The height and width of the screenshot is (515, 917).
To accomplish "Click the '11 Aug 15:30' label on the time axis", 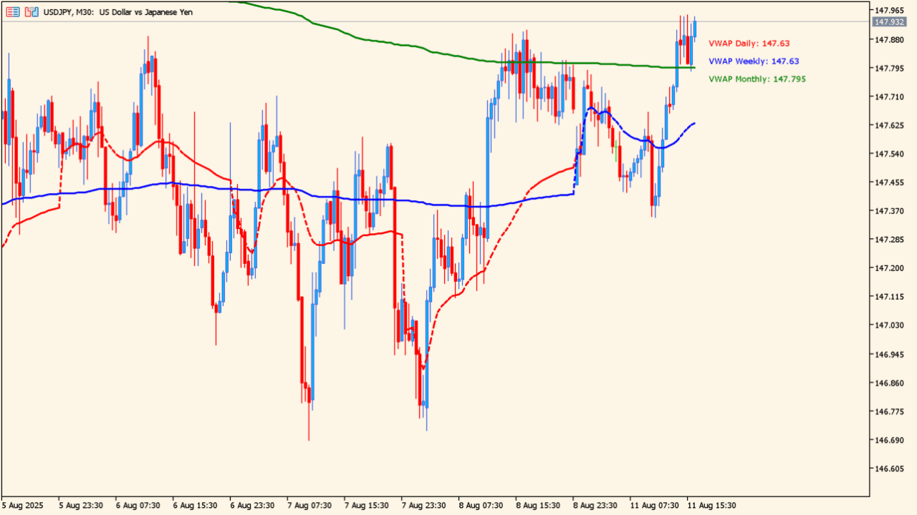I will point(713,504).
